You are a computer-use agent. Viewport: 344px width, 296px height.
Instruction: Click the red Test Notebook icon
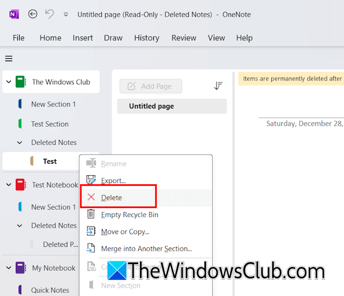point(21,185)
